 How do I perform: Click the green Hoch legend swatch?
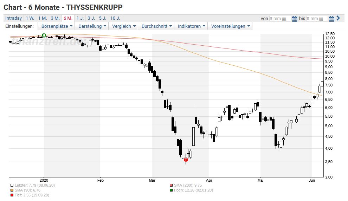171,190
